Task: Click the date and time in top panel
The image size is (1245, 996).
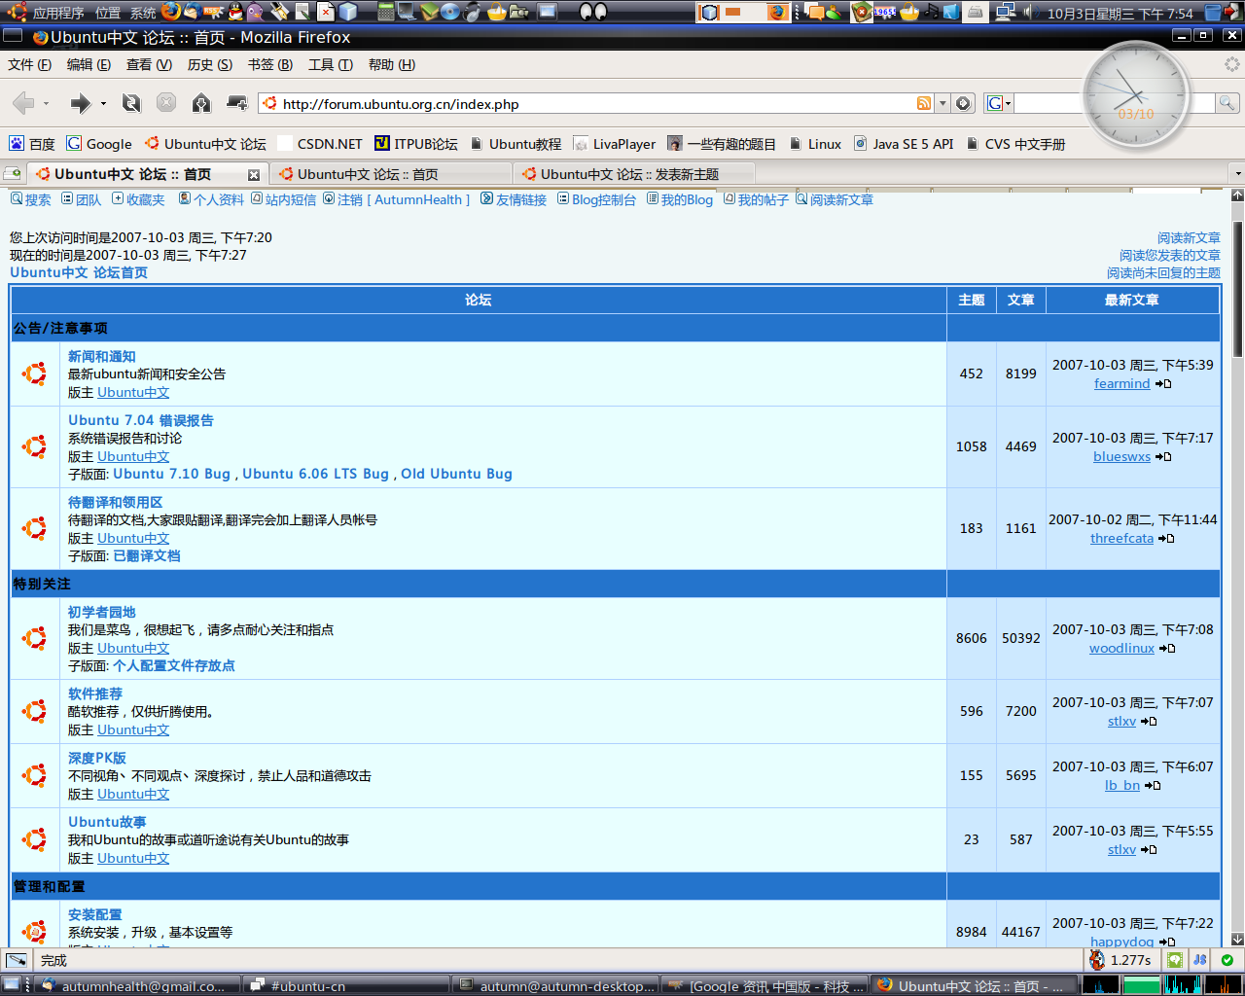Action: 1120,13
